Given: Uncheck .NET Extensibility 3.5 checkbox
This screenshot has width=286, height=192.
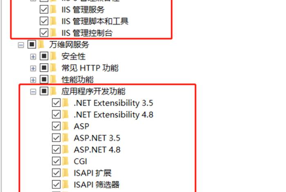Looking at the screenshot, I should click(56, 103).
